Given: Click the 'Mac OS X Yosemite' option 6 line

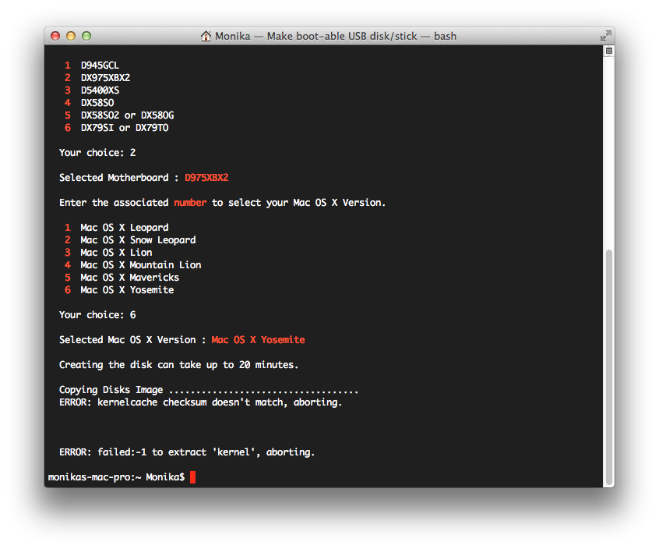Looking at the screenshot, I should pyautogui.click(x=127, y=290).
